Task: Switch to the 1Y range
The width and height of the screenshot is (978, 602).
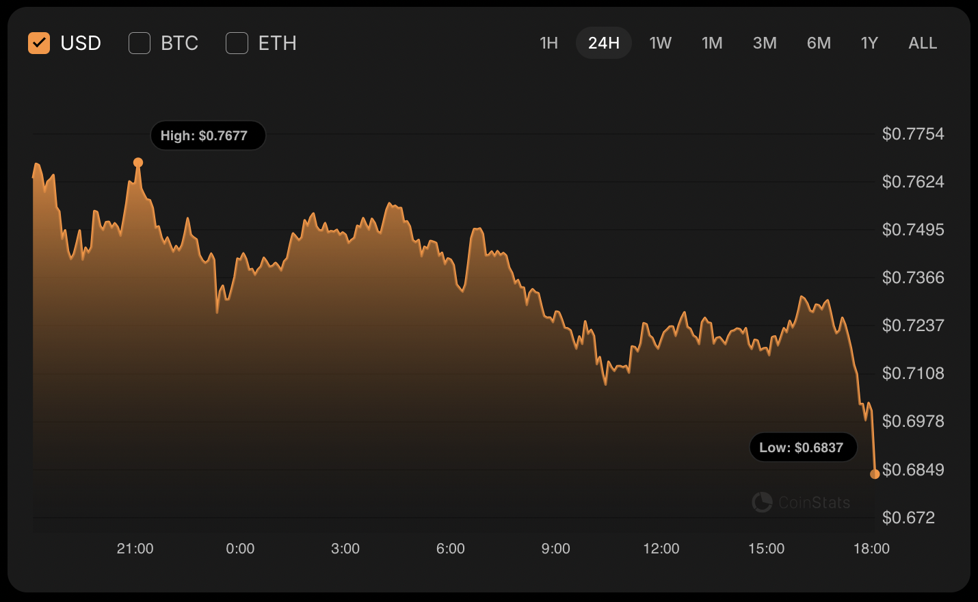Action: [x=869, y=43]
